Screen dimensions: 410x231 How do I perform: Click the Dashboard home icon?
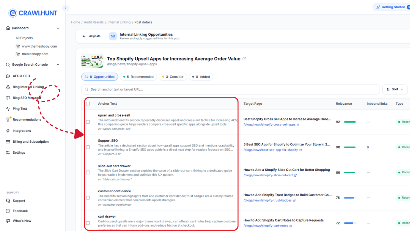pyautogui.click(x=8, y=28)
